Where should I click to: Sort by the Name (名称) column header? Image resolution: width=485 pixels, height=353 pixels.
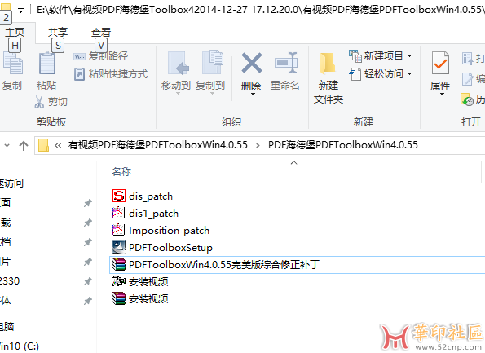(x=121, y=171)
